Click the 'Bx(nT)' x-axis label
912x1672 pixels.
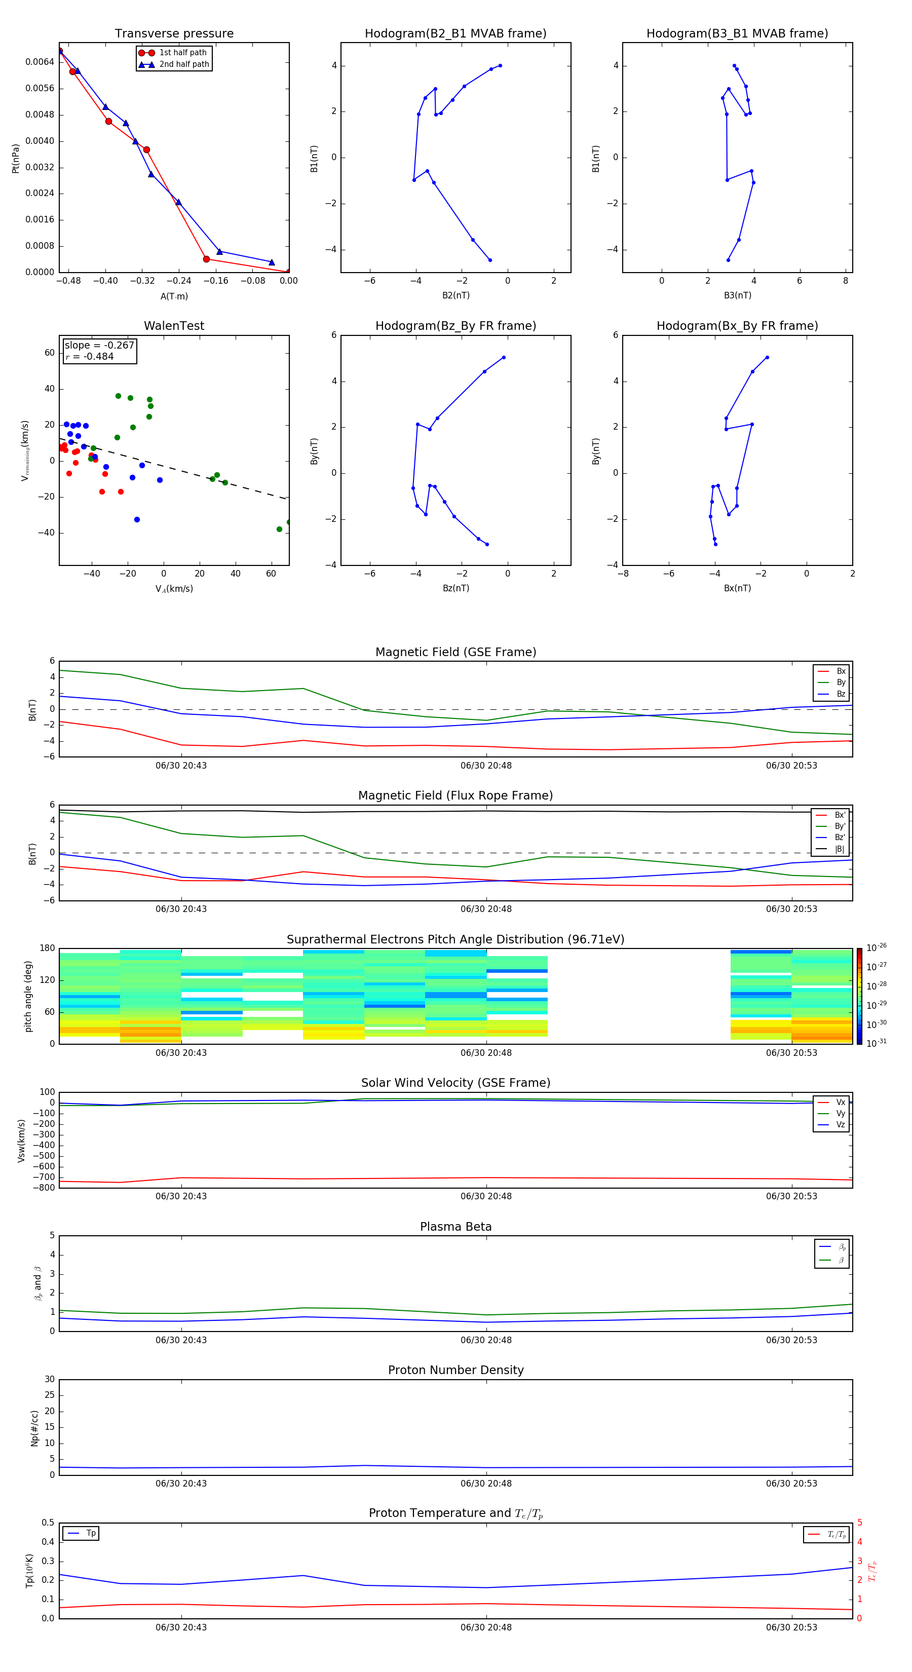(737, 588)
